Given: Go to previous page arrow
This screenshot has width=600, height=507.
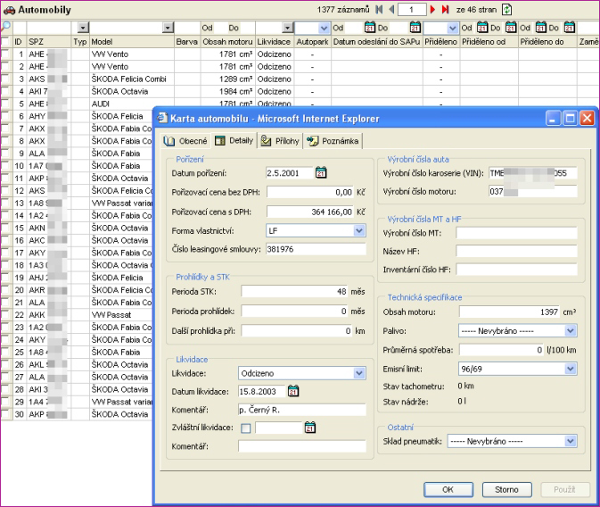Looking at the screenshot, I should (391, 10).
